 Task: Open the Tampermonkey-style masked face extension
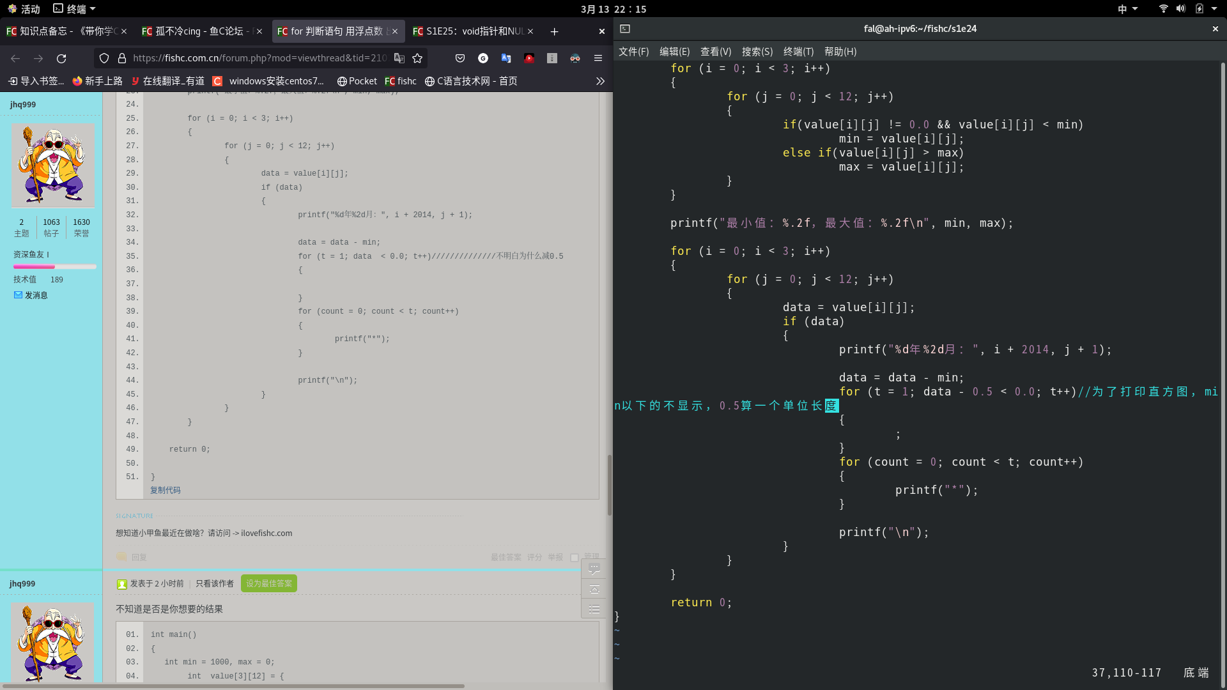coord(575,58)
